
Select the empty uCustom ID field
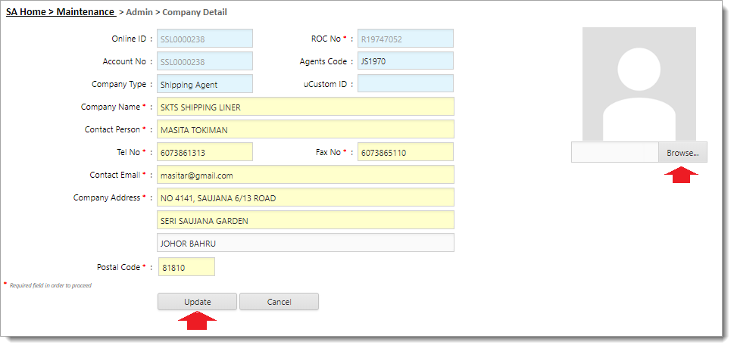(x=405, y=84)
